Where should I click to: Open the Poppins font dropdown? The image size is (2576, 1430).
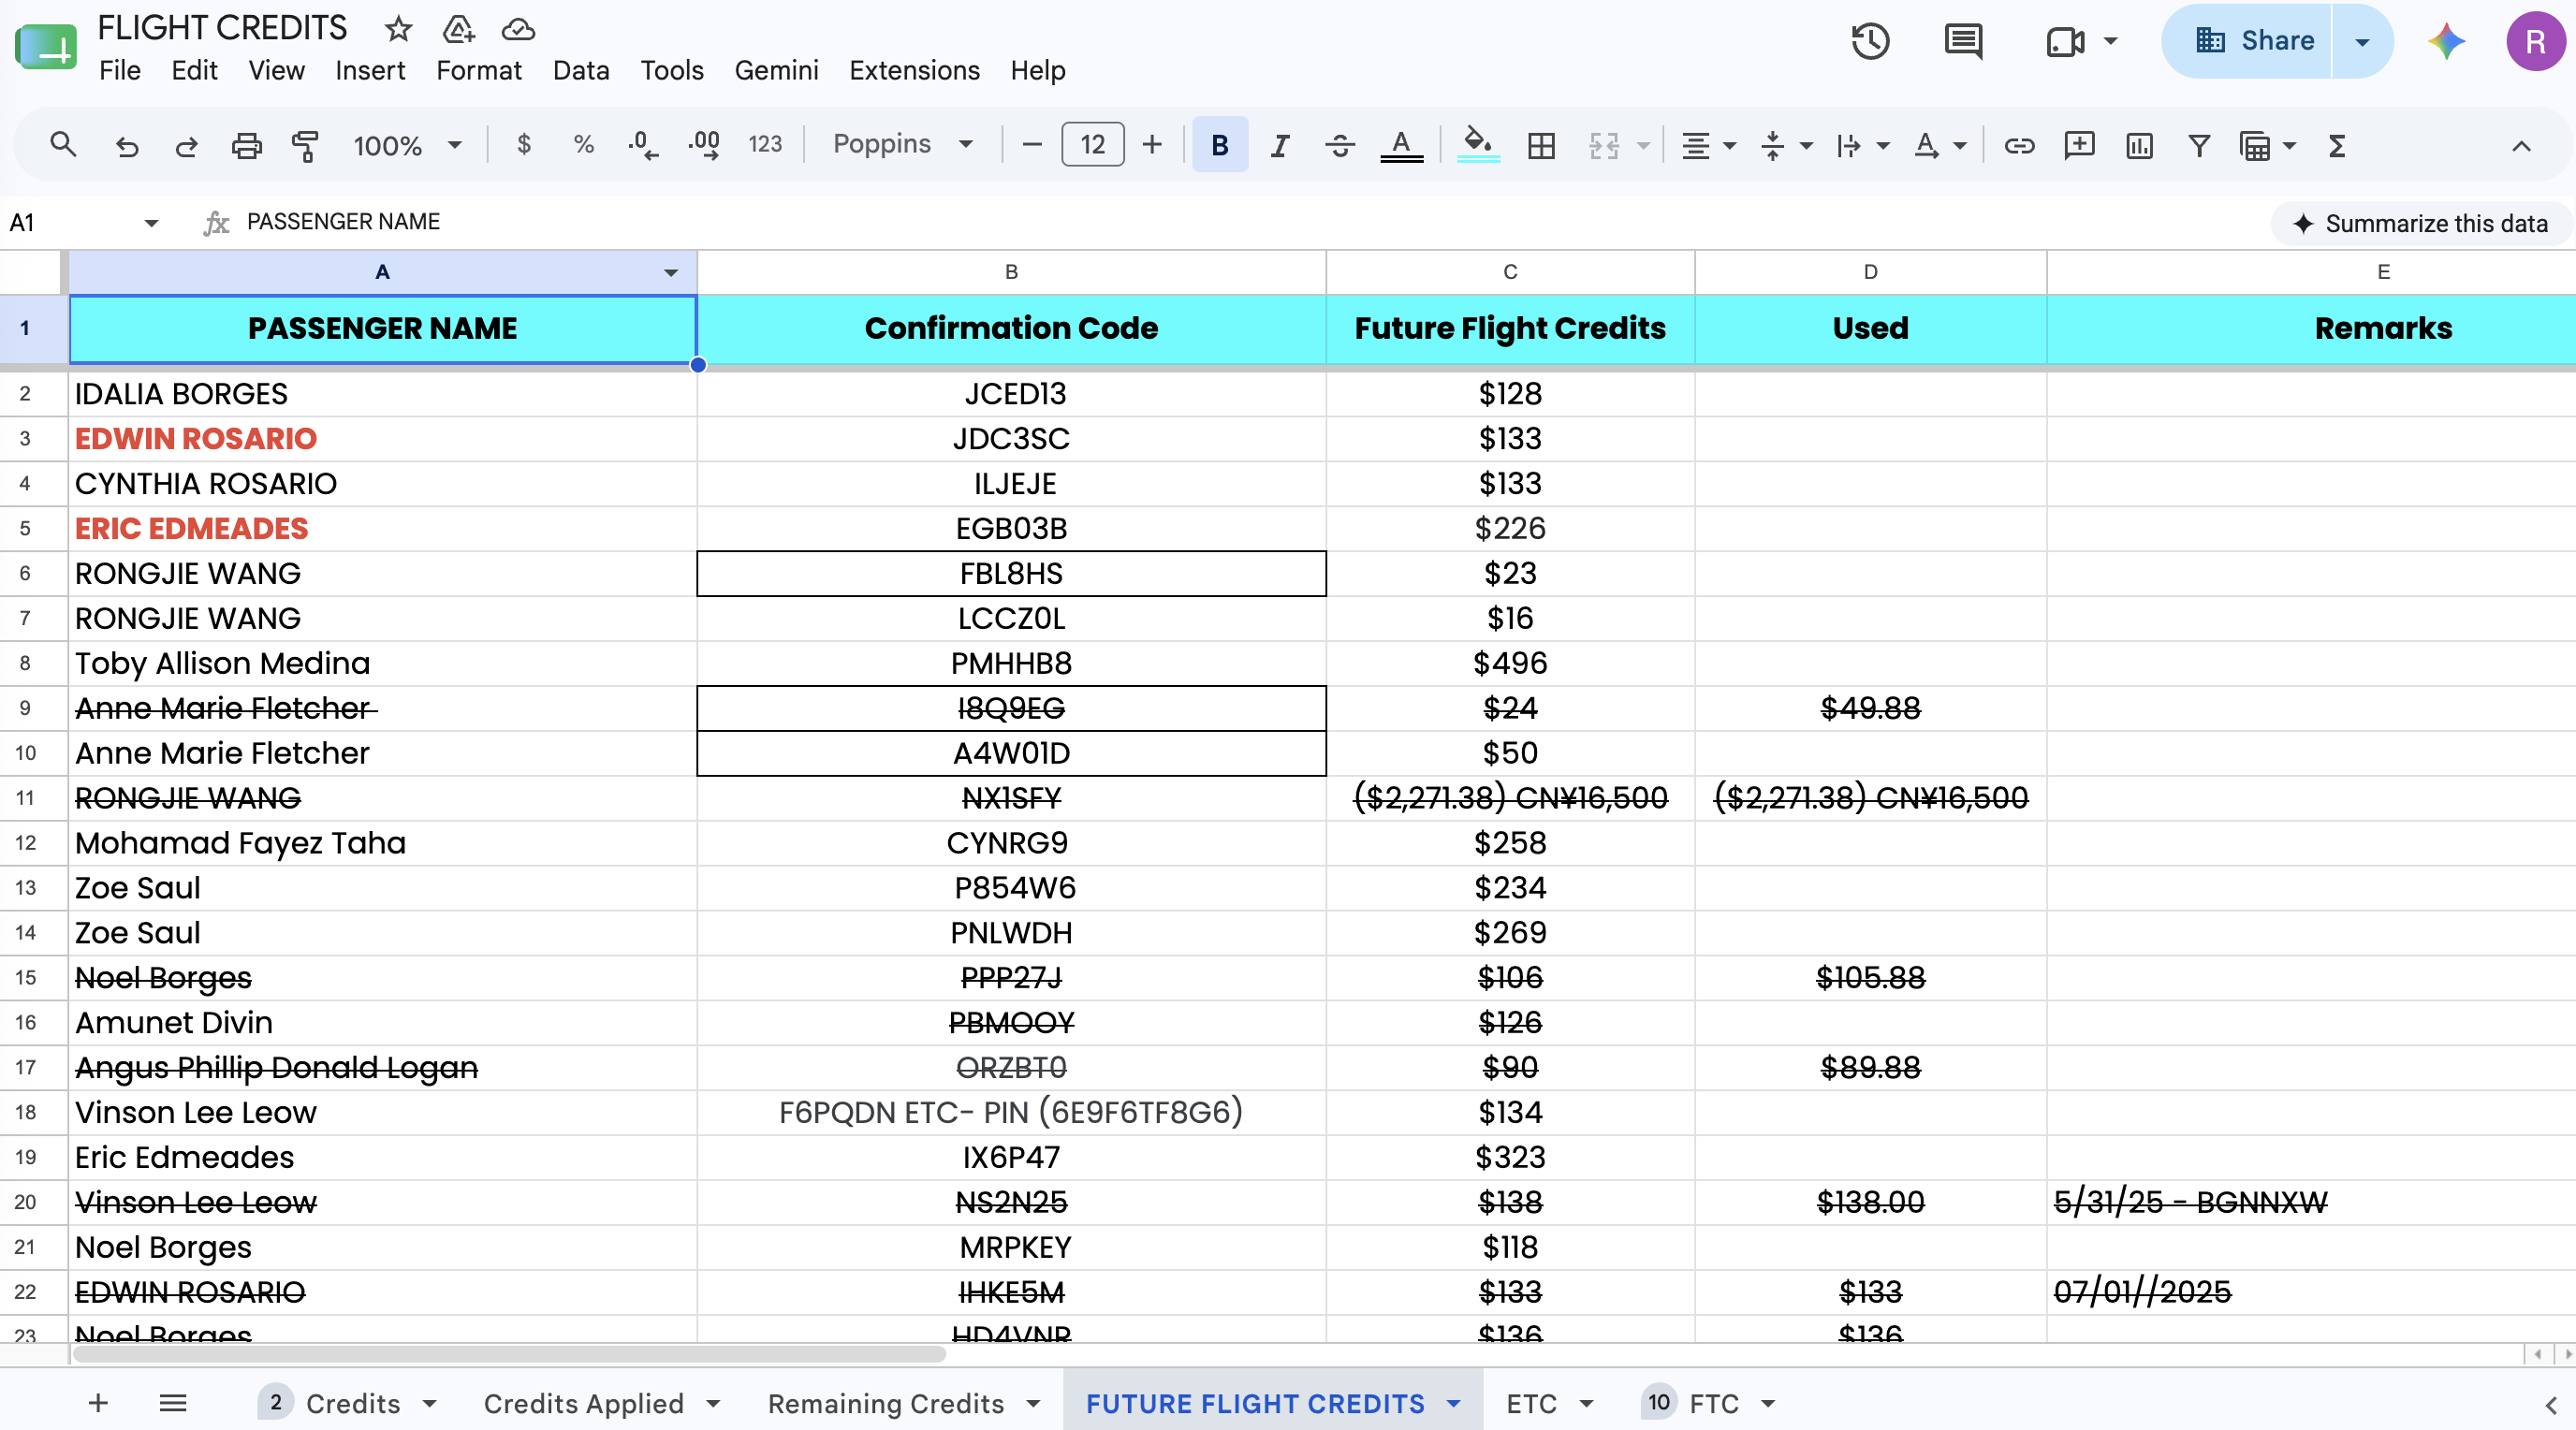(903, 144)
